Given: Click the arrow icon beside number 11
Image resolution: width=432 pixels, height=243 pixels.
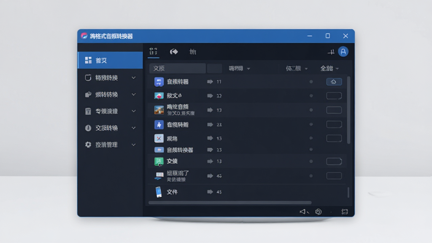Looking at the screenshot, I should pos(210,81).
